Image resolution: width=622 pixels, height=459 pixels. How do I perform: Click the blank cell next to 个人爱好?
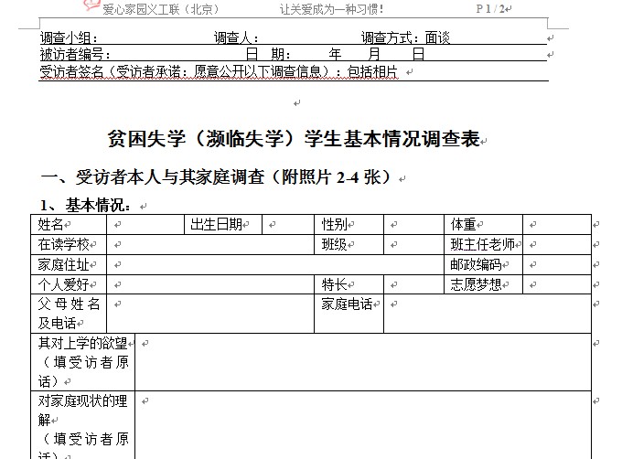(210, 284)
